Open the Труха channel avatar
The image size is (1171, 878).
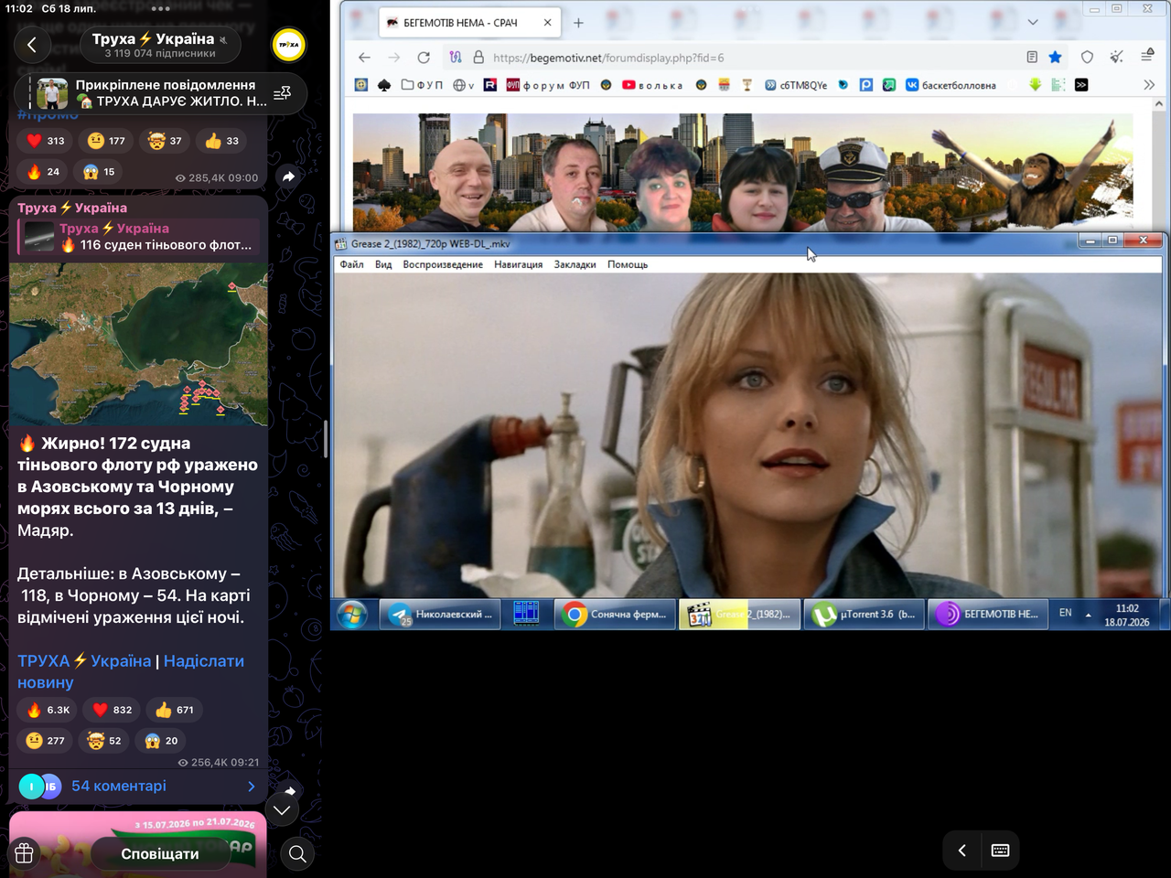289,45
